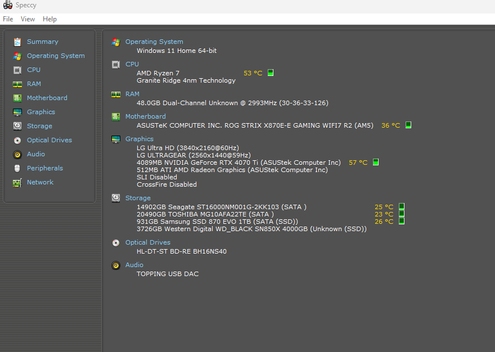Click the AMD Ryzen 7 text
Viewport: 495px width, 352px height.
(x=158, y=73)
